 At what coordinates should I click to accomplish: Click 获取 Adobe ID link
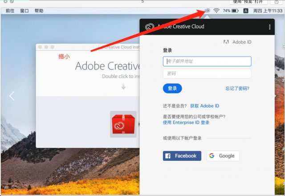205,106
